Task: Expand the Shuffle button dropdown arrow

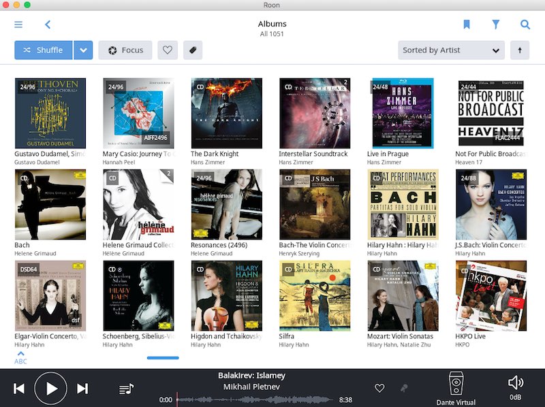Action: pyautogui.click(x=83, y=50)
